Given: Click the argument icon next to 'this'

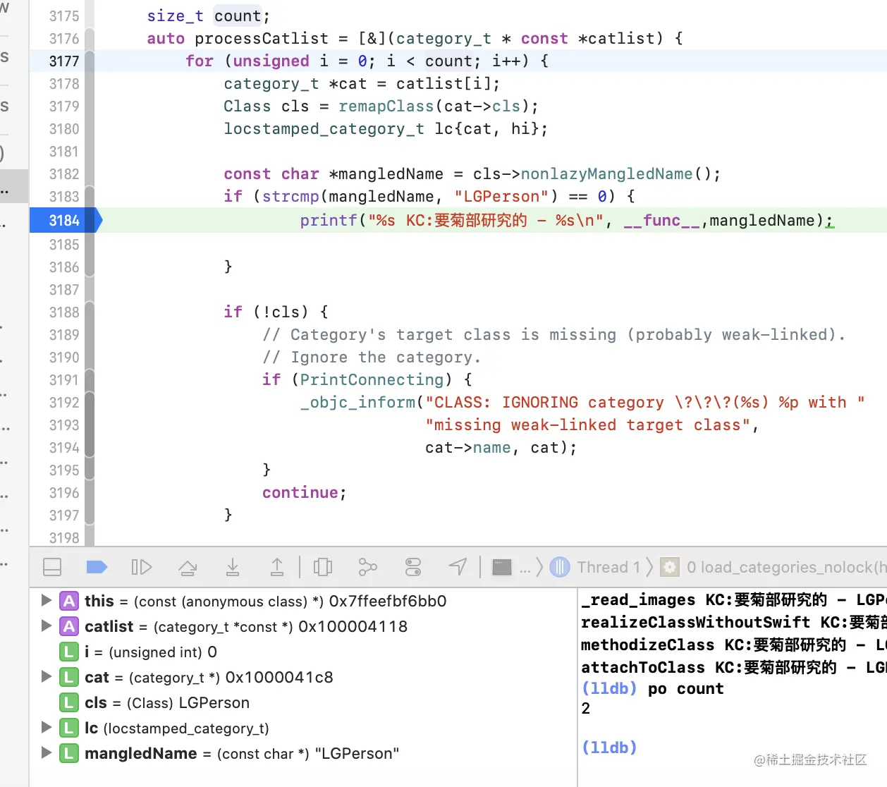Looking at the screenshot, I should [68, 601].
